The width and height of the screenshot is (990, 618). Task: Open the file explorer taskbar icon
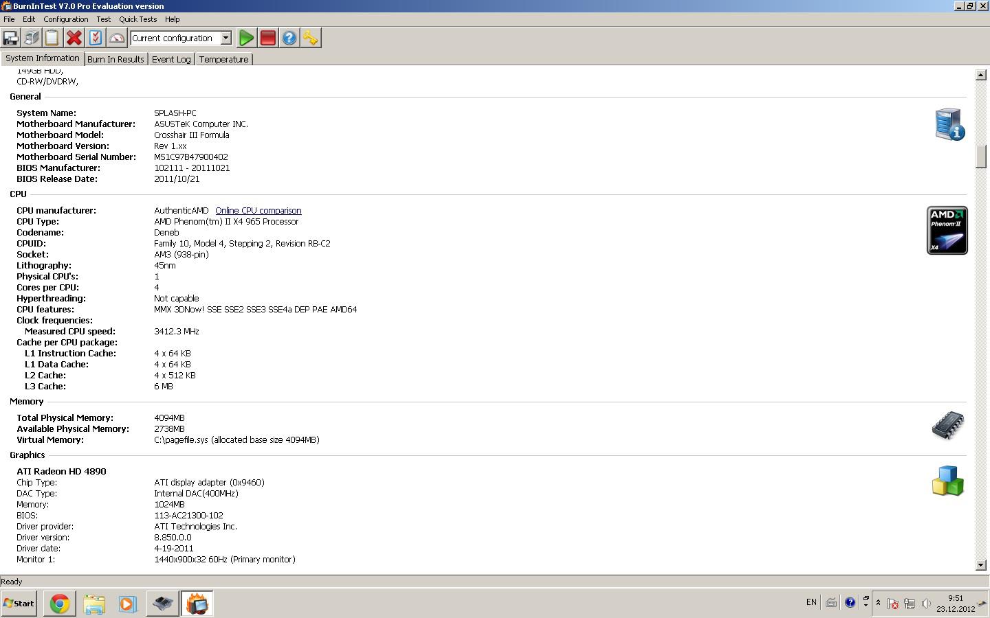94,604
